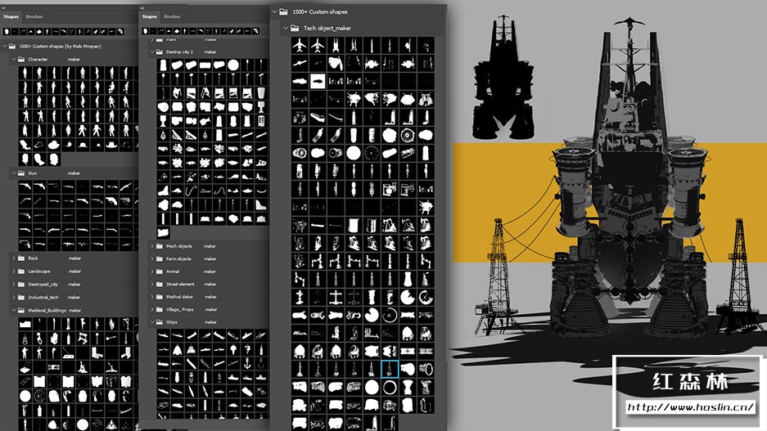Viewport: 767px width, 431px height.
Task: Pick first recent shape in middle panel strip
Action: pos(145,31)
